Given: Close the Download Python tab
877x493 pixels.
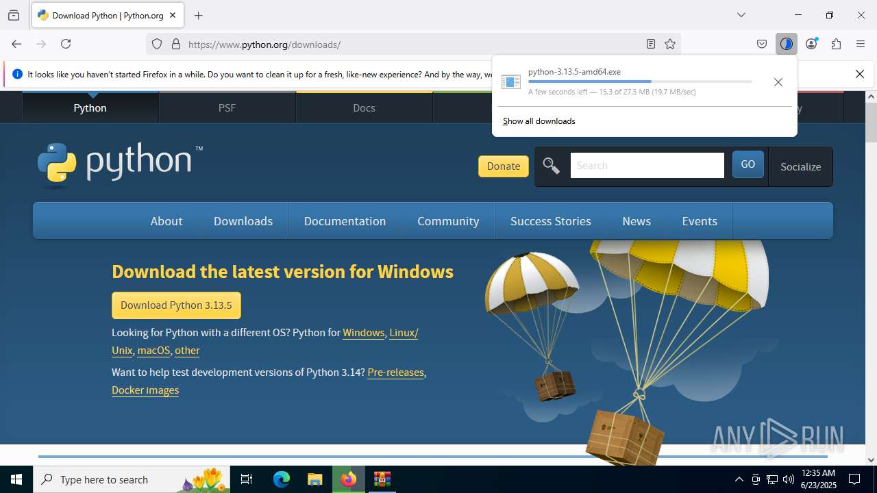Looking at the screenshot, I should coord(173,15).
